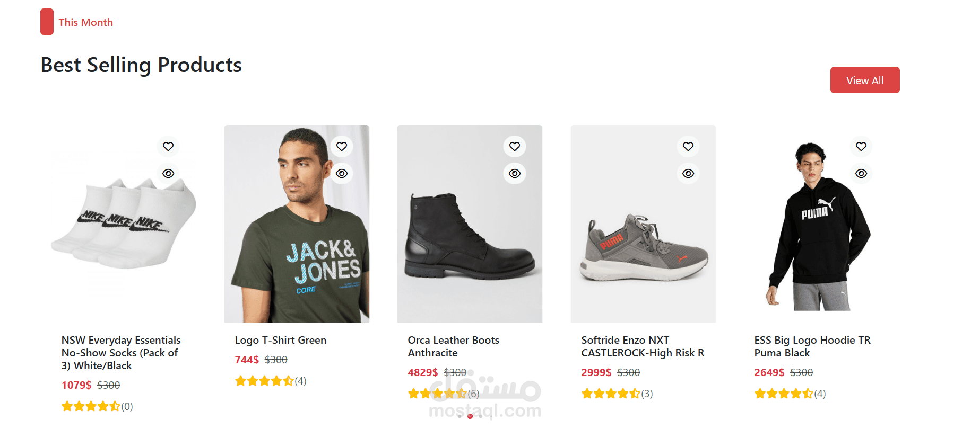Add Nike socks to wishlist
Image resolution: width=971 pixels, height=429 pixels.
point(168,146)
